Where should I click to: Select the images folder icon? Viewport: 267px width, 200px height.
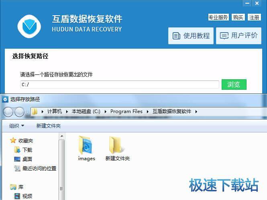coord(86,145)
